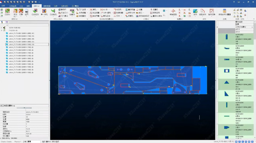Screen dimensions: 256x143
Task: Switch to the 排料明细 ribbon tab
Action: pyautogui.click(x=47, y=6)
